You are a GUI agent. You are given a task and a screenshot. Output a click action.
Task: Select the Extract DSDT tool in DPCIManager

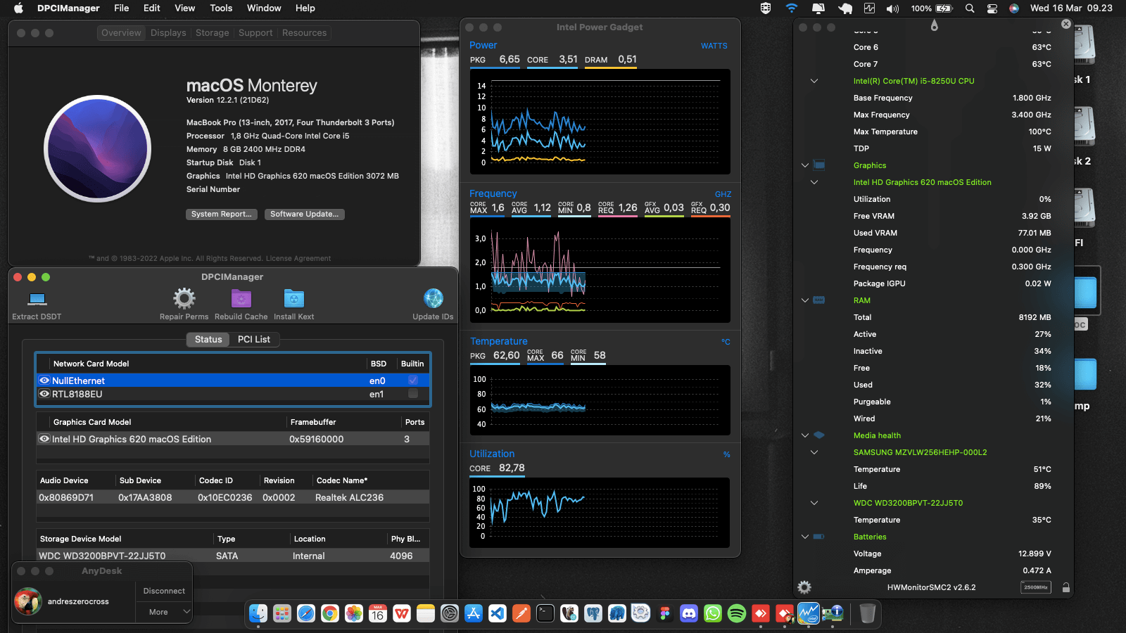pos(35,298)
